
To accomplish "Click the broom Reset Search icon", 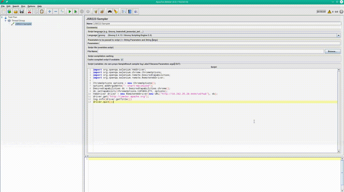I will (x=116, y=12).
